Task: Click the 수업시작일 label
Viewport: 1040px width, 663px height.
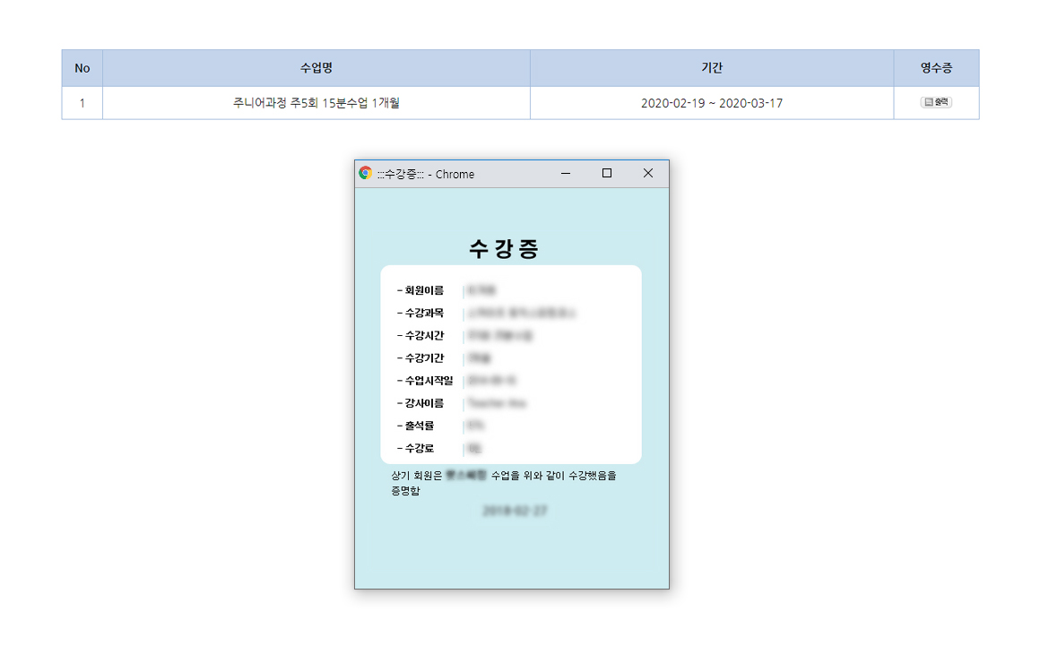Action: click(x=428, y=381)
